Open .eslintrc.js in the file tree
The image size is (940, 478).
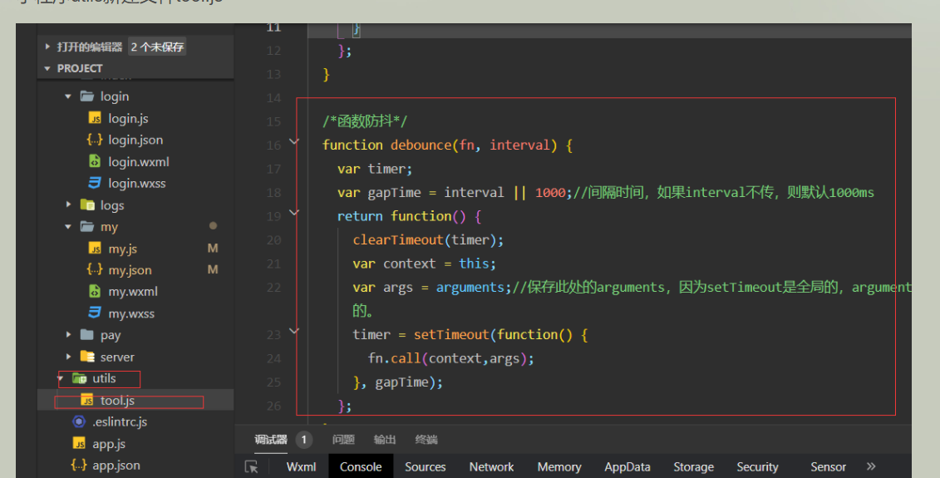[120, 421]
